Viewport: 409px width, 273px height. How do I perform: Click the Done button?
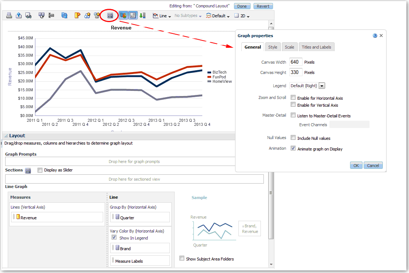(x=242, y=6)
